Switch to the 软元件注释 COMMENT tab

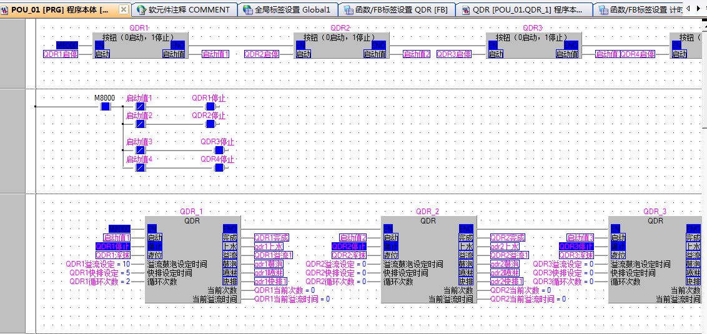[x=188, y=10]
